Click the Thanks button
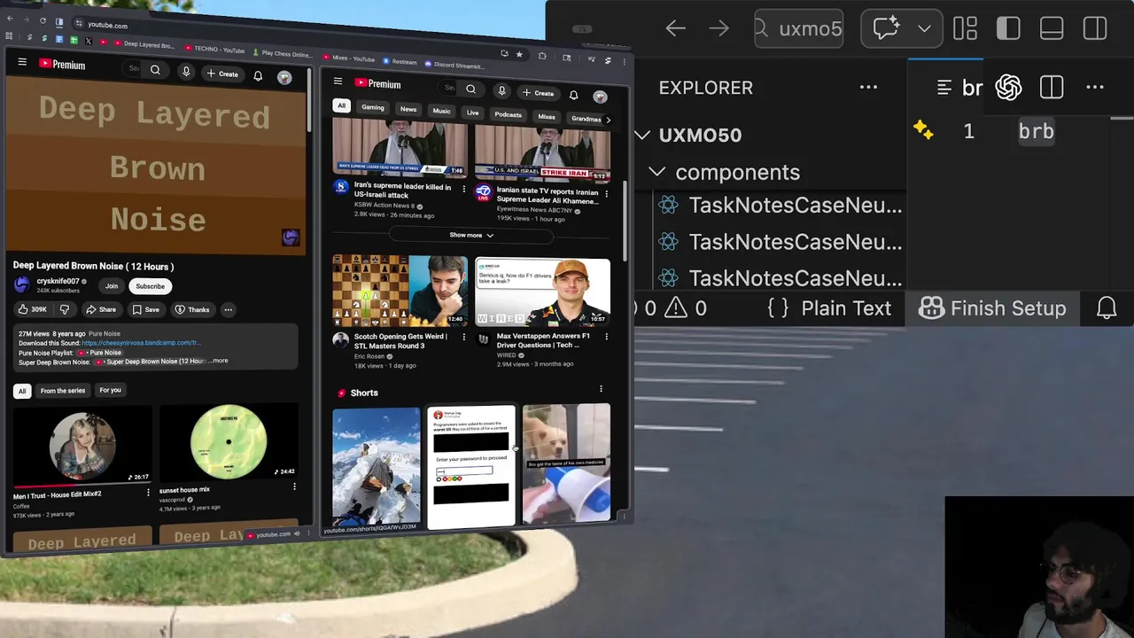1134x638 pixels. (192, 309)
